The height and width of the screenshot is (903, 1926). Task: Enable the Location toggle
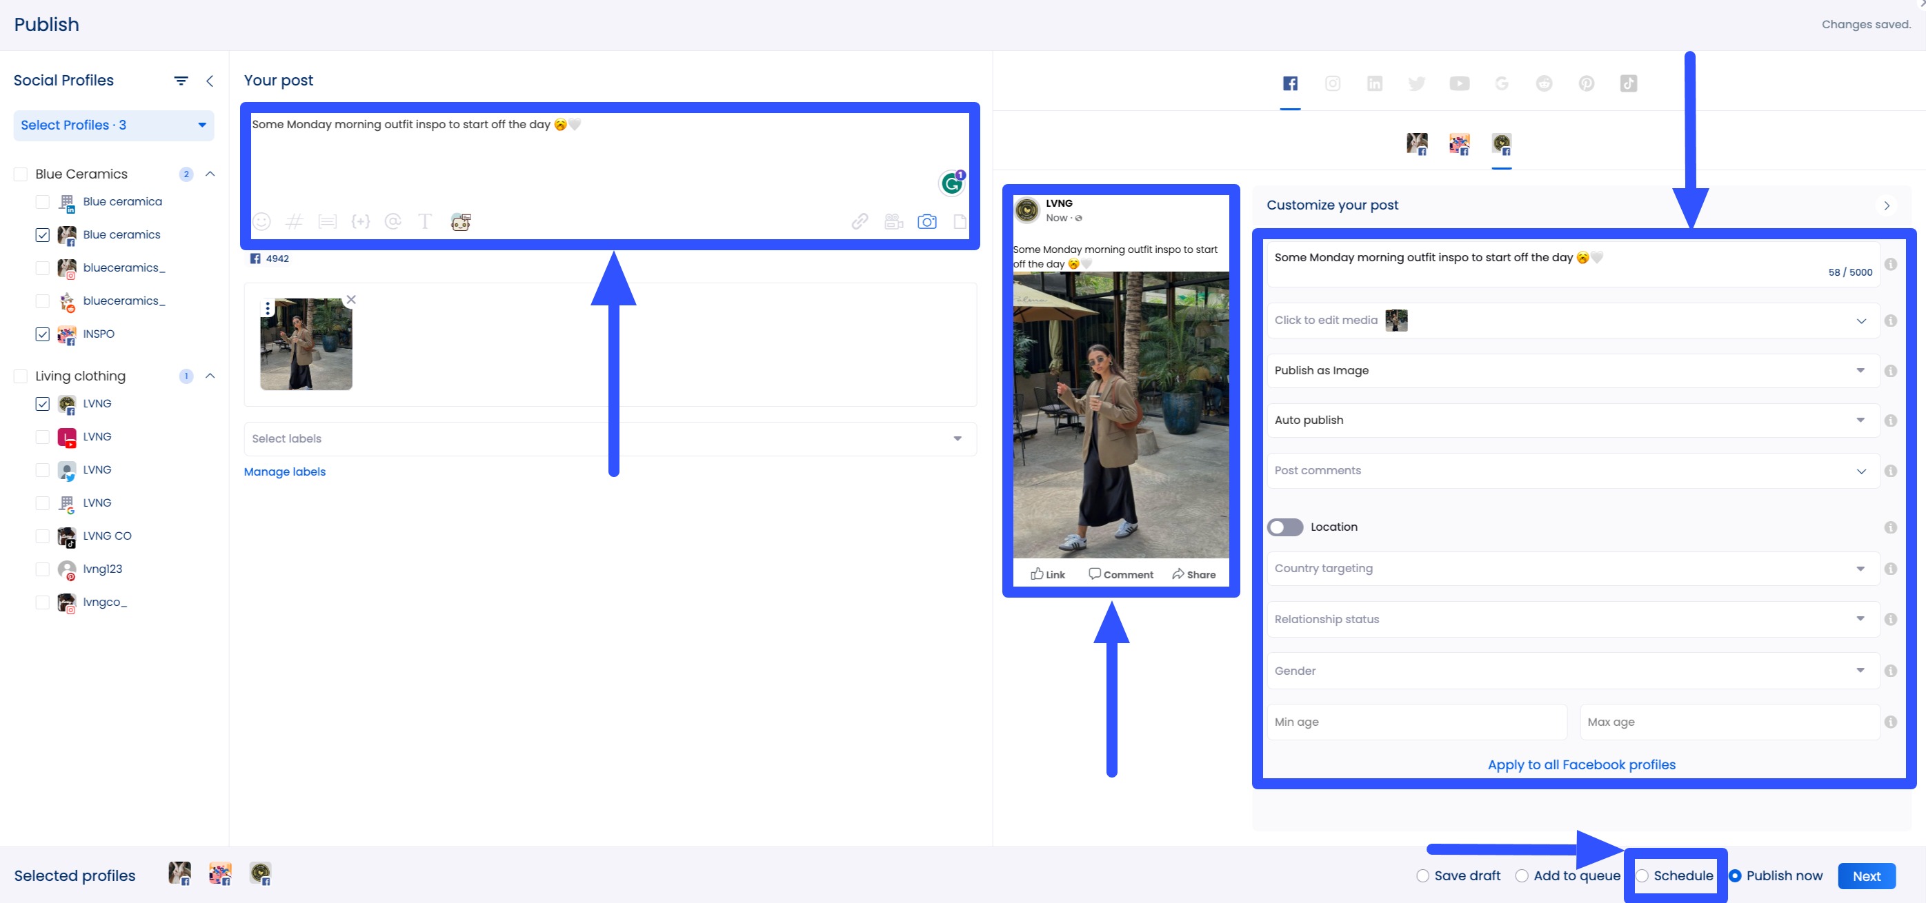1284,527
